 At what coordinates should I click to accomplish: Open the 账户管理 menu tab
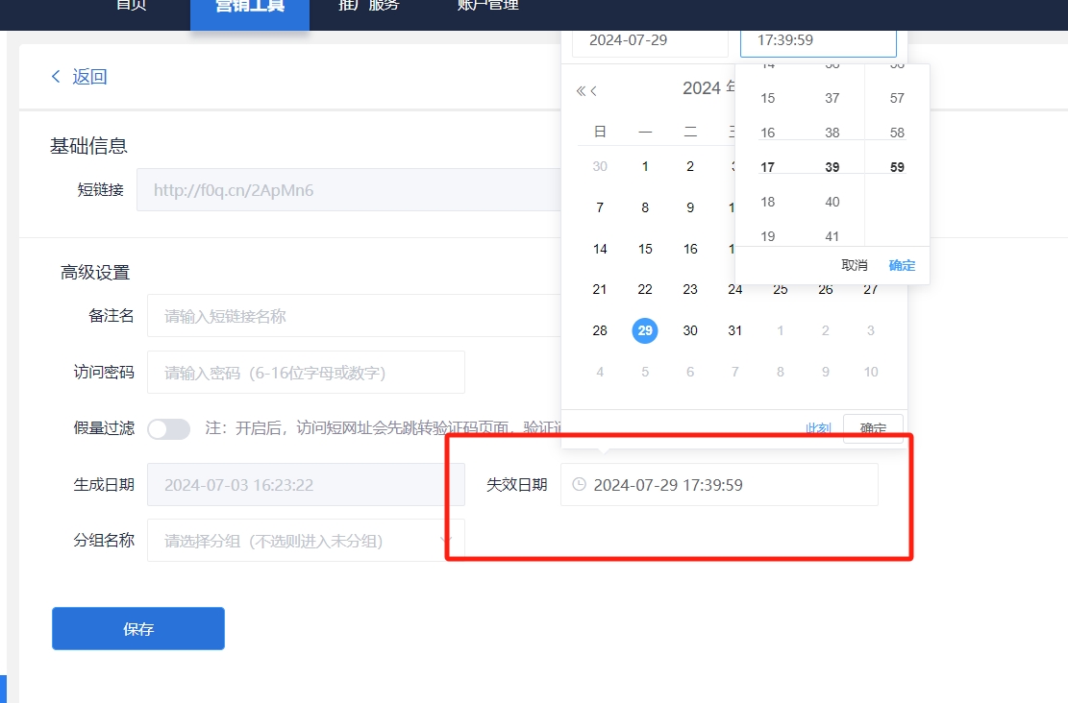[487, 8]
